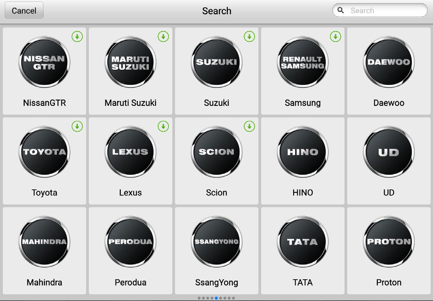Click the 'Maruti Suzuki' label text
The width and height of the screenshot is (433, 301).
point(131,103)
